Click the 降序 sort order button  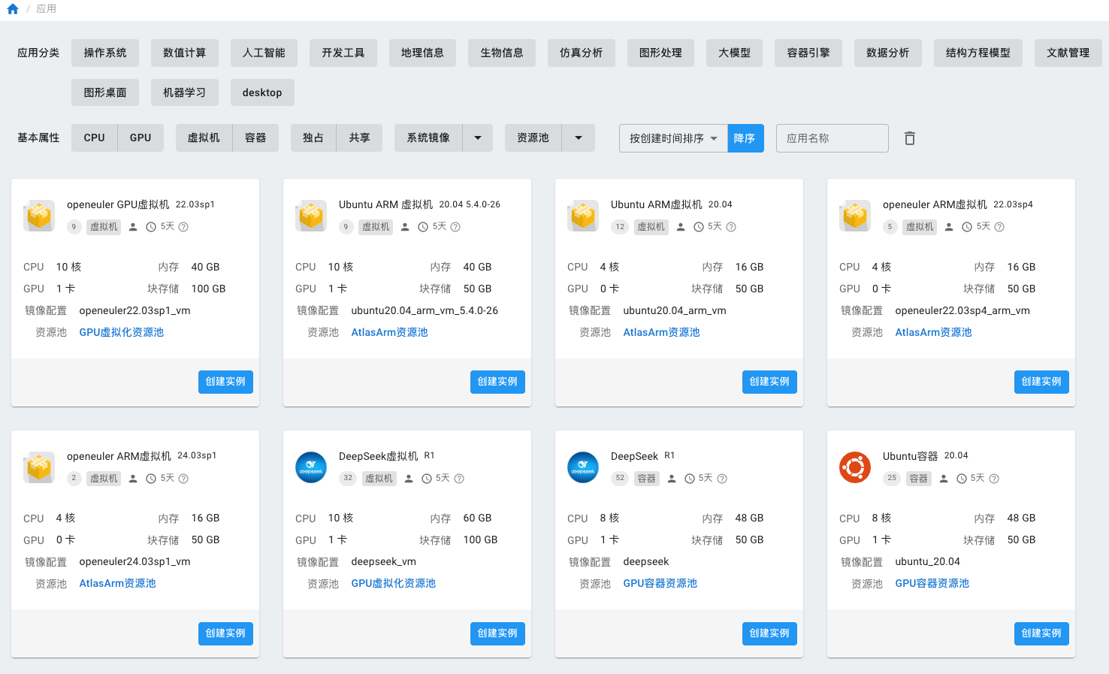(x=745, y=138)
